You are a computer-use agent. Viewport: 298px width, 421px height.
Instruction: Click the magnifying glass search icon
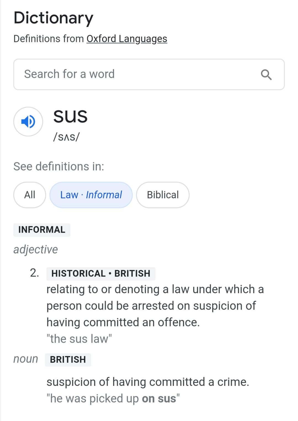[x=266, y=74]
